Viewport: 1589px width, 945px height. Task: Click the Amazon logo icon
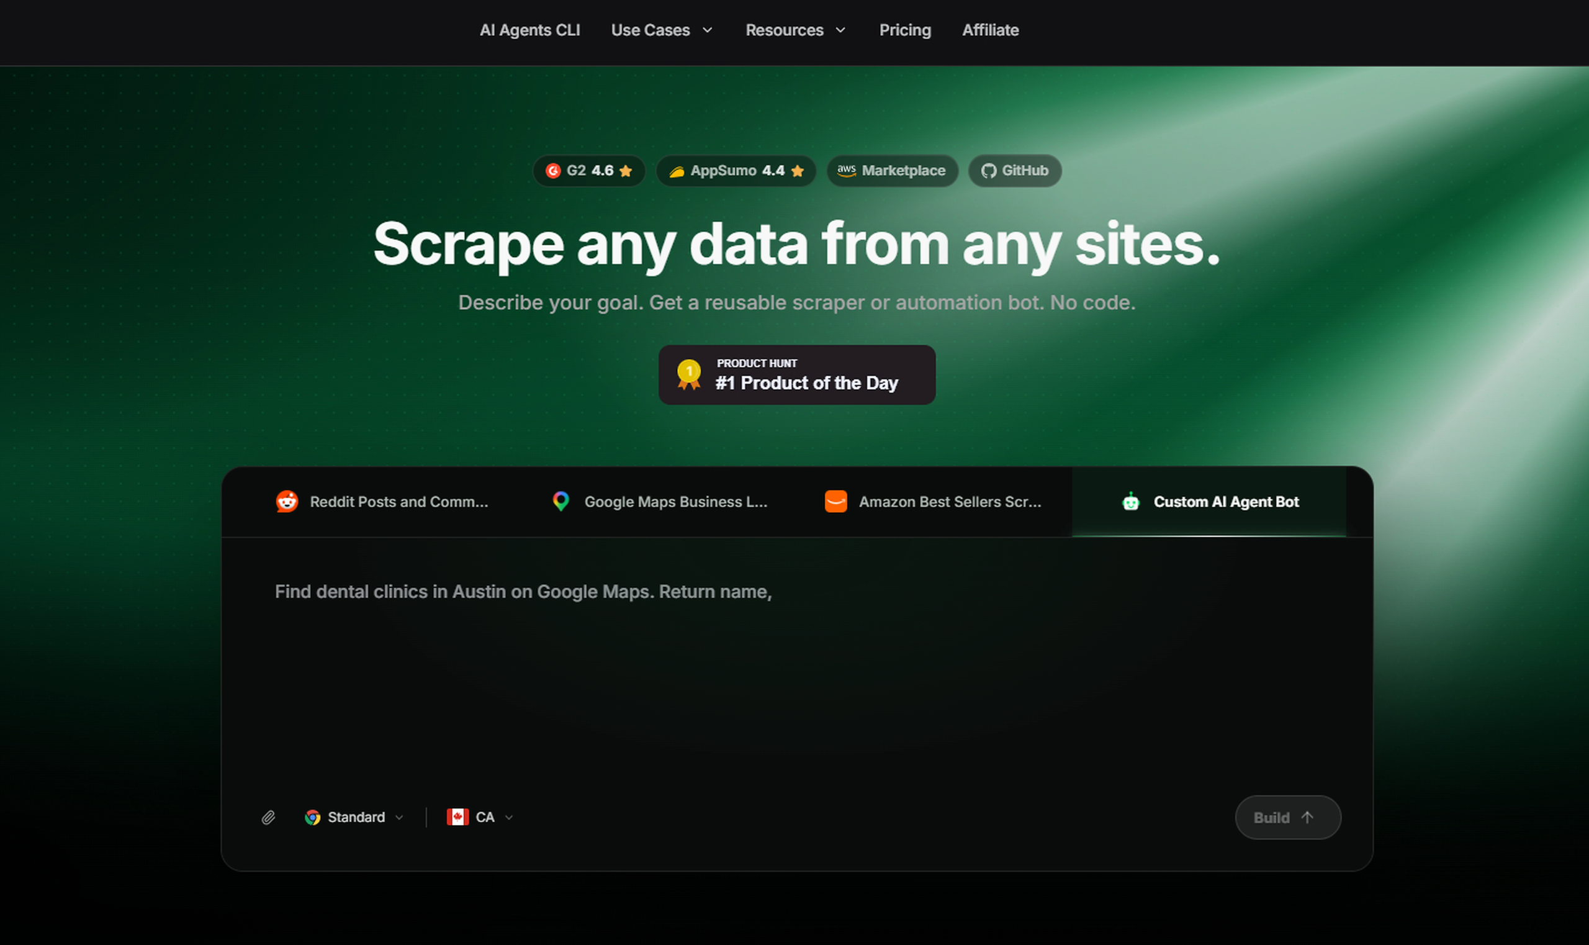(x=836, y=502)
